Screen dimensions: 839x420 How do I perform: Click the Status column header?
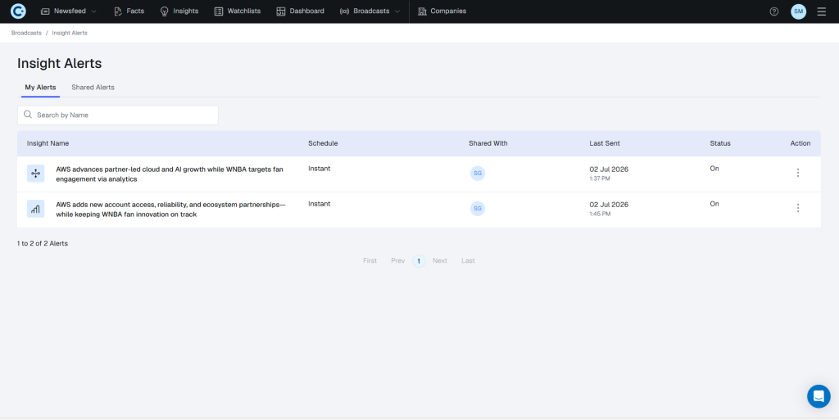pyautogui.click(x=720, y=143)
